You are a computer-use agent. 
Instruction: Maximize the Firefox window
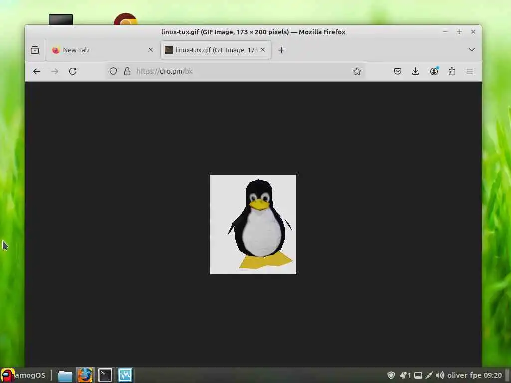pos(459,32)
